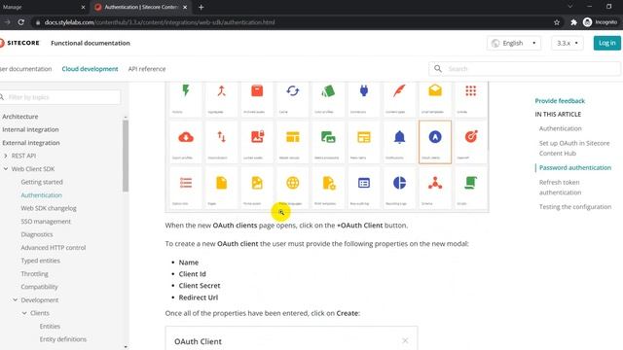Image resolution: width=623 pixels, height=350 pixels.
Task: Jump to Refresh token authentication section
Action: [560, 188]
